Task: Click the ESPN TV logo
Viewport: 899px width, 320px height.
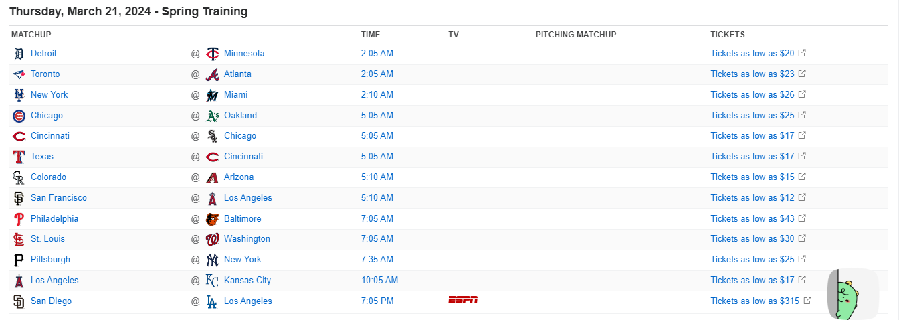Action: coord(463,300)
